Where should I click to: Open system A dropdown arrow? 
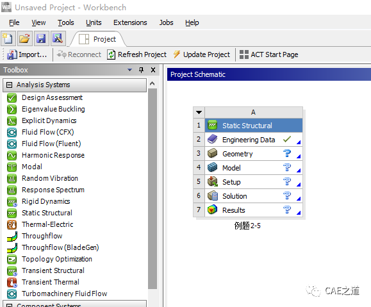[x=199, y=112]
